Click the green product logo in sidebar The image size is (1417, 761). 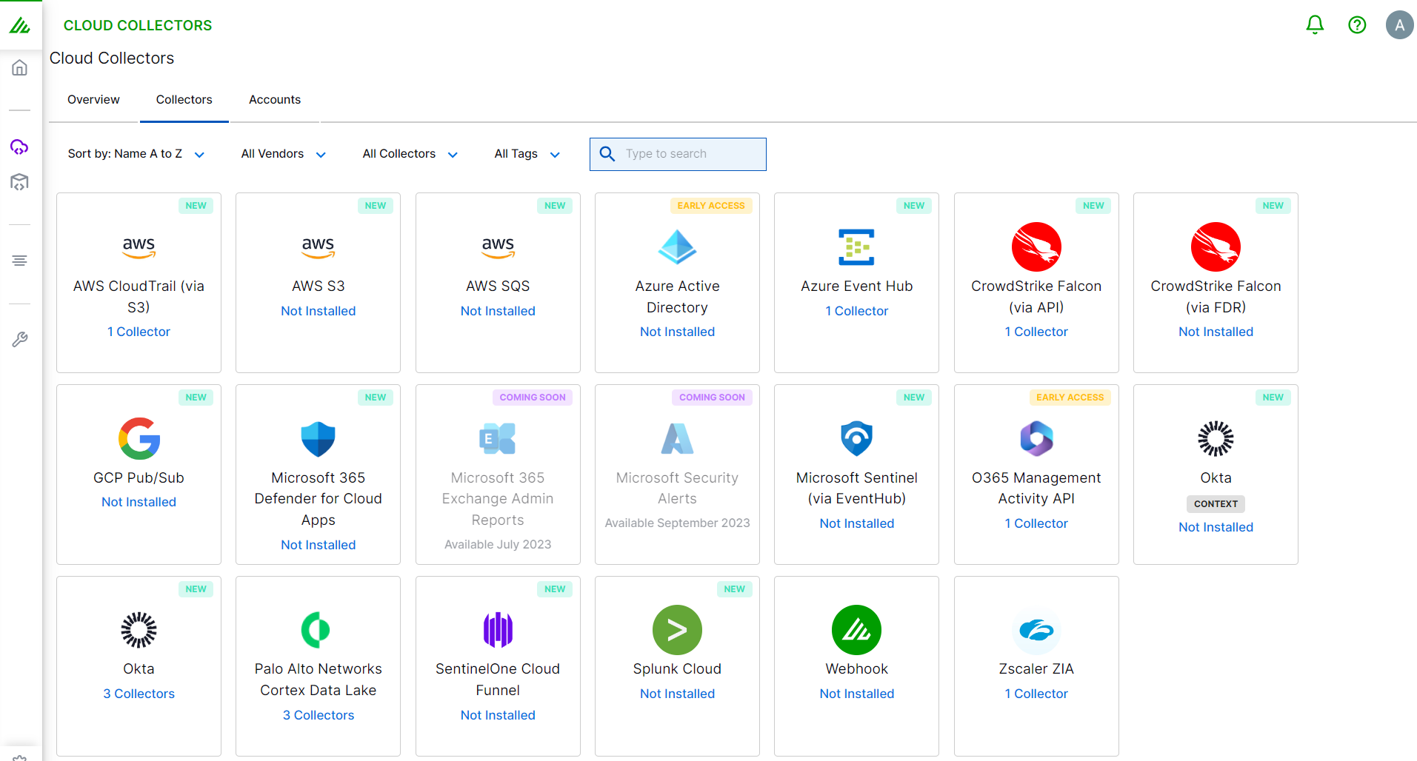pos(20,26)
